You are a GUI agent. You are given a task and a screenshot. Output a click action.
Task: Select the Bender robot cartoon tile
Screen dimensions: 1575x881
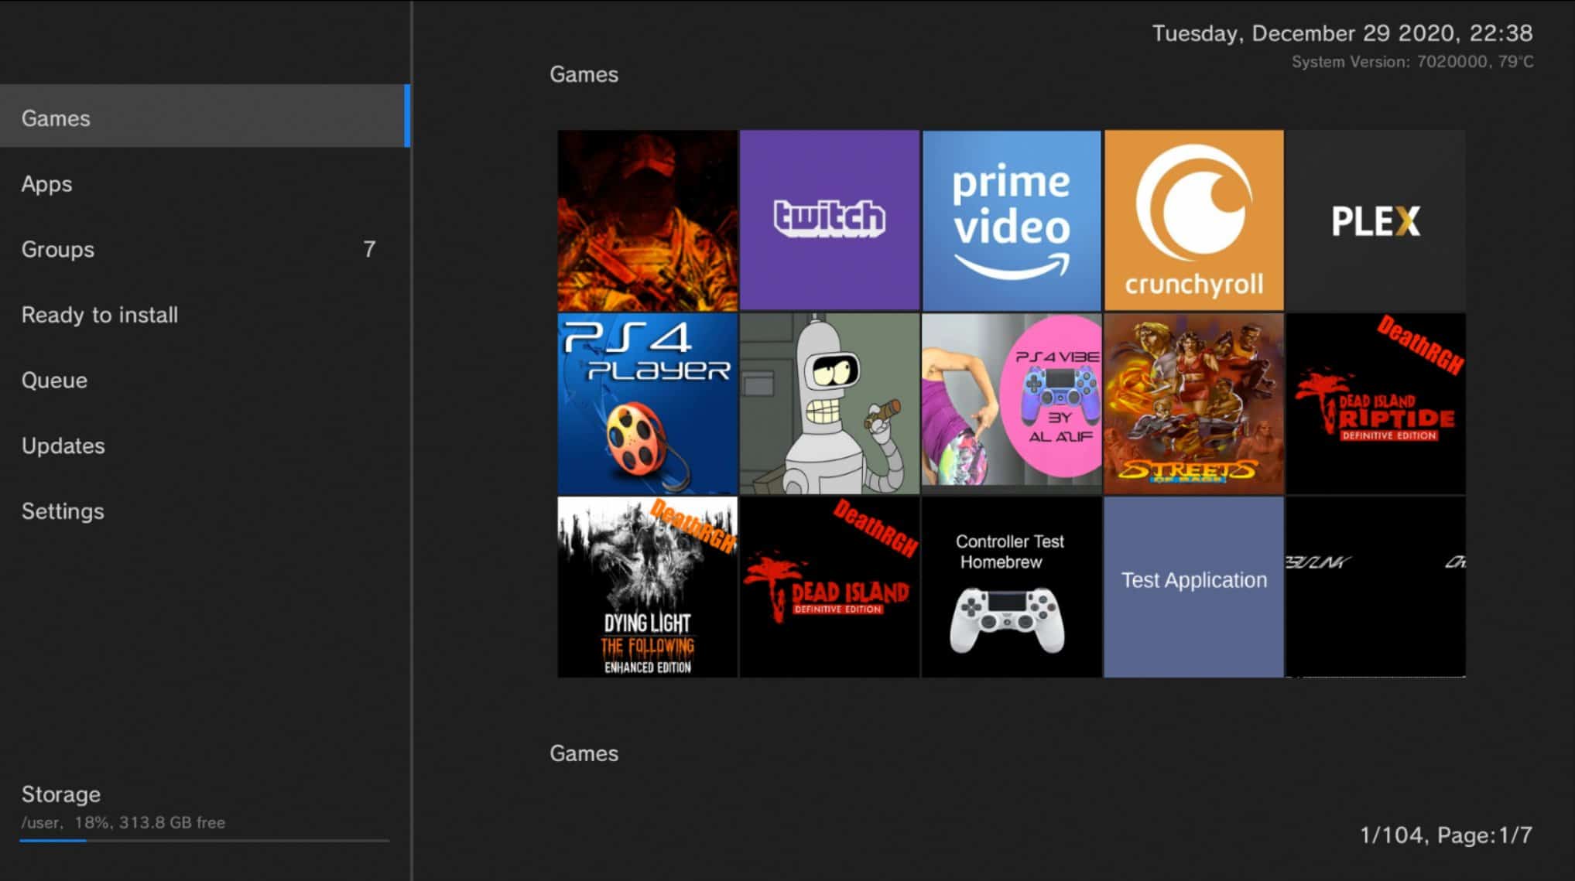click(829, 403)
